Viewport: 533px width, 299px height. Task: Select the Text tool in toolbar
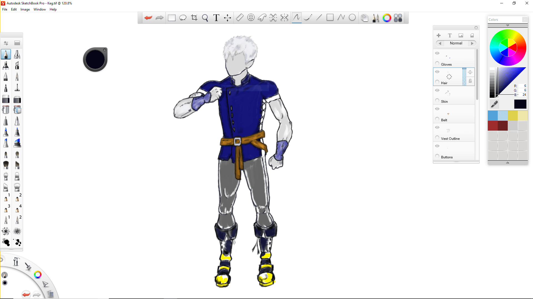click(x=216, y=18)
